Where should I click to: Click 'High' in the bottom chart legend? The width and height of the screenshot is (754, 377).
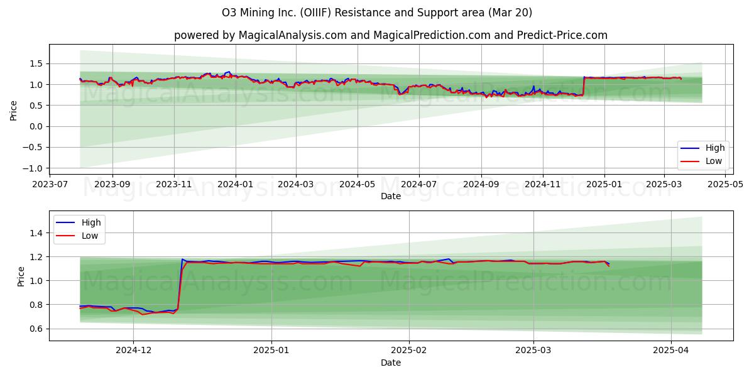pos(91,222)
